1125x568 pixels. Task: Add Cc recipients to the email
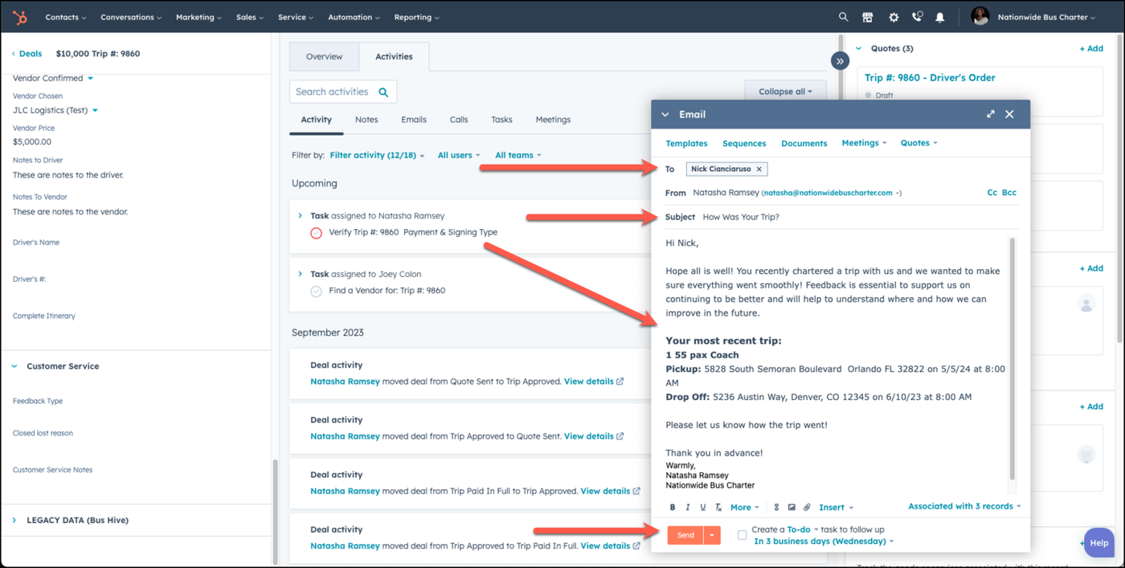click(992, 193)
